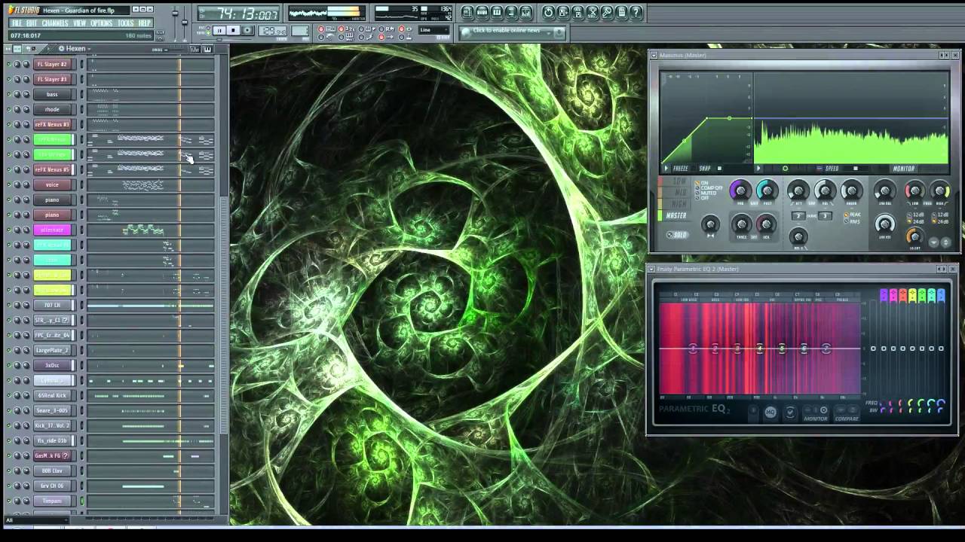Toggle the HQ button in Parametric EQ 2
The height and width of the screenshot is (542, 965).
coord(770,412)
